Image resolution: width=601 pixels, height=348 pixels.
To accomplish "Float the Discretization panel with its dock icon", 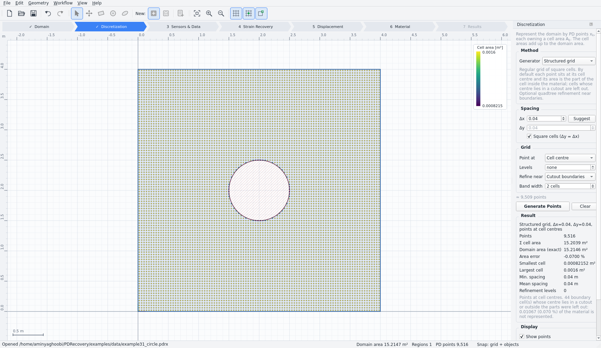I will (x=591, y=24).
